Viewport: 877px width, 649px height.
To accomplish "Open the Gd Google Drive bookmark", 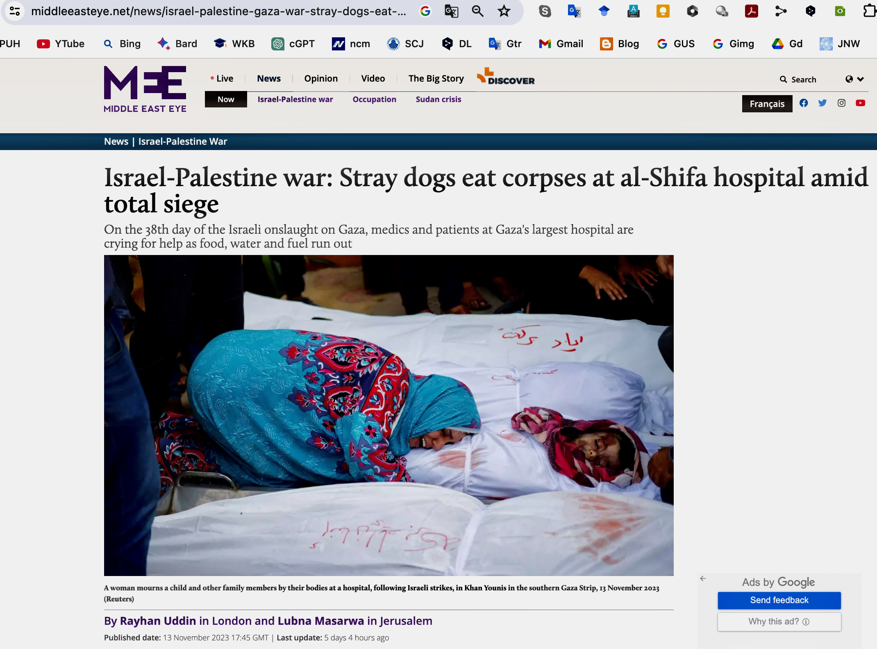I will 787,44.
